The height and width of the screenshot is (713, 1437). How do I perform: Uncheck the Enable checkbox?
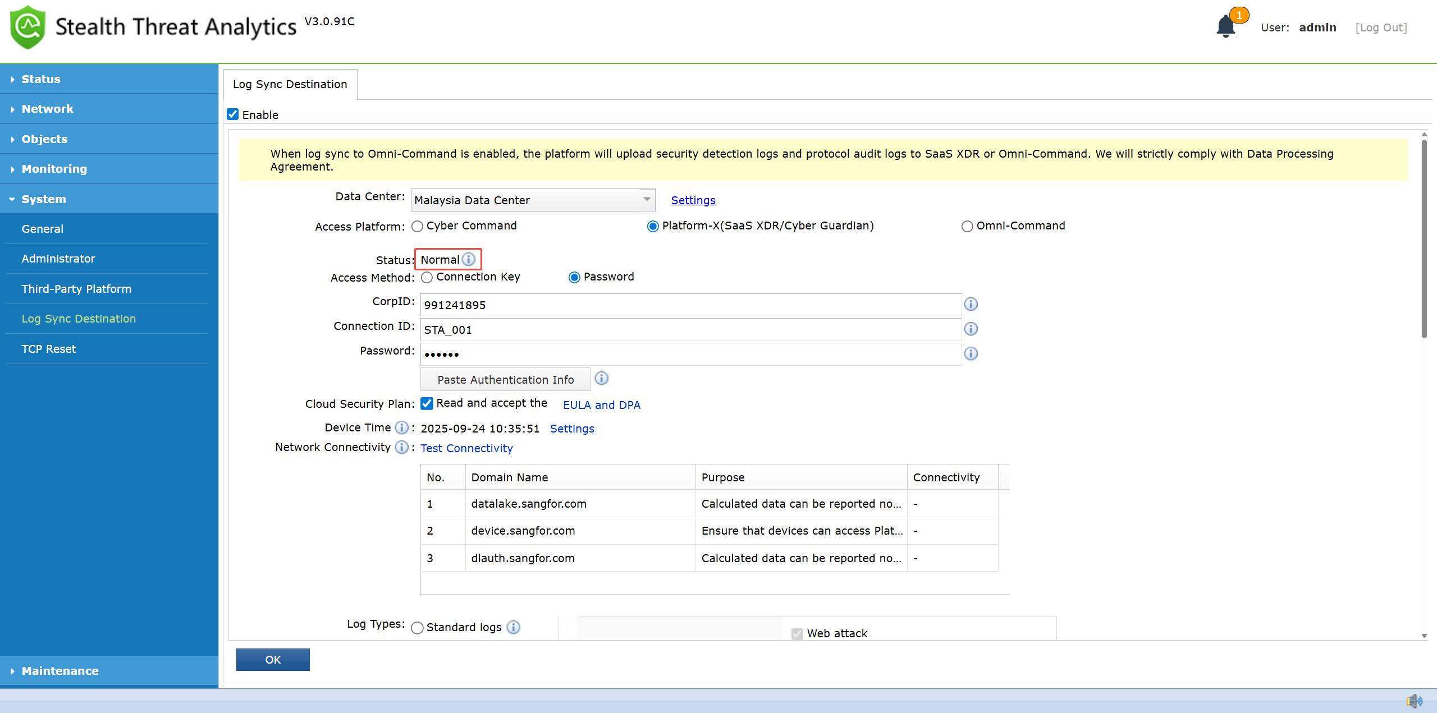tap(232, 114)
